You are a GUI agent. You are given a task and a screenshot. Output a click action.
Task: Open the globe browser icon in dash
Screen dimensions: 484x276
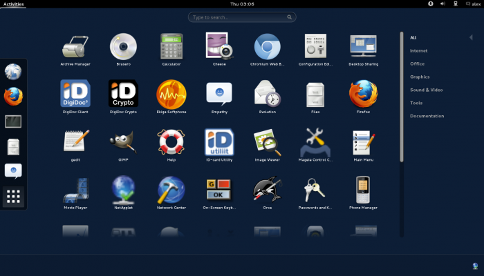[13, 72]
